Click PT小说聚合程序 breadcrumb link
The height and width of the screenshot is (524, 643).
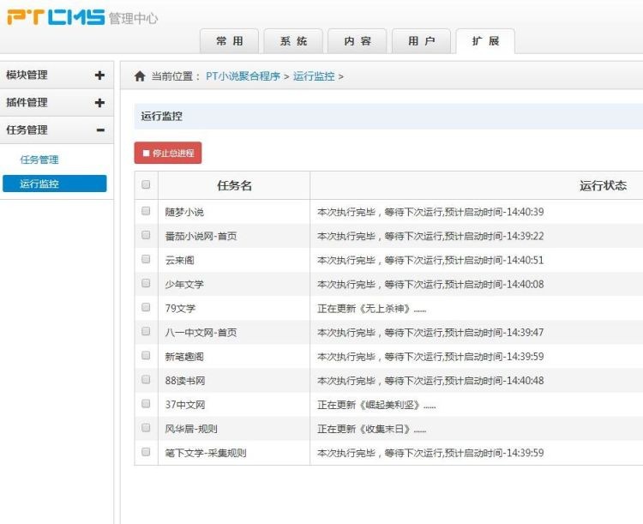[x=243, y=76]
